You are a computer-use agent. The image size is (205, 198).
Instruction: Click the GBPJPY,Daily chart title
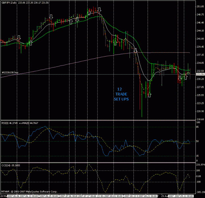[x=9, y=3]
